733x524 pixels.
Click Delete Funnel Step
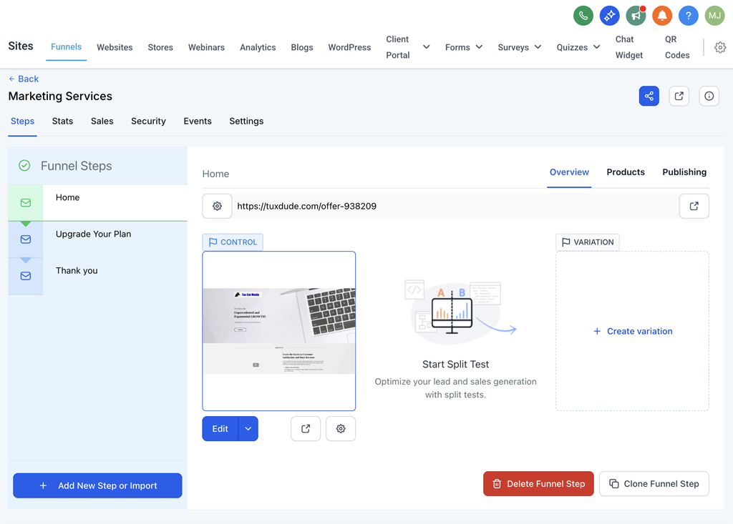click(x=538, y=483)
